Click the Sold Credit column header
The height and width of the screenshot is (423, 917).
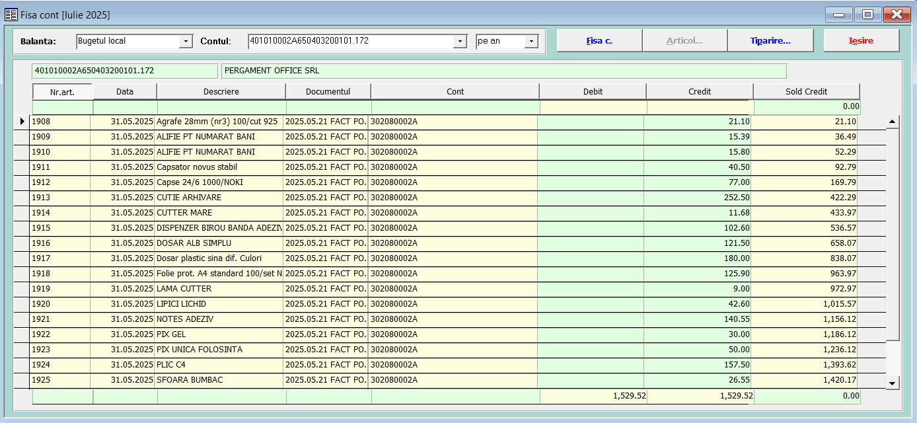point(806,92)
